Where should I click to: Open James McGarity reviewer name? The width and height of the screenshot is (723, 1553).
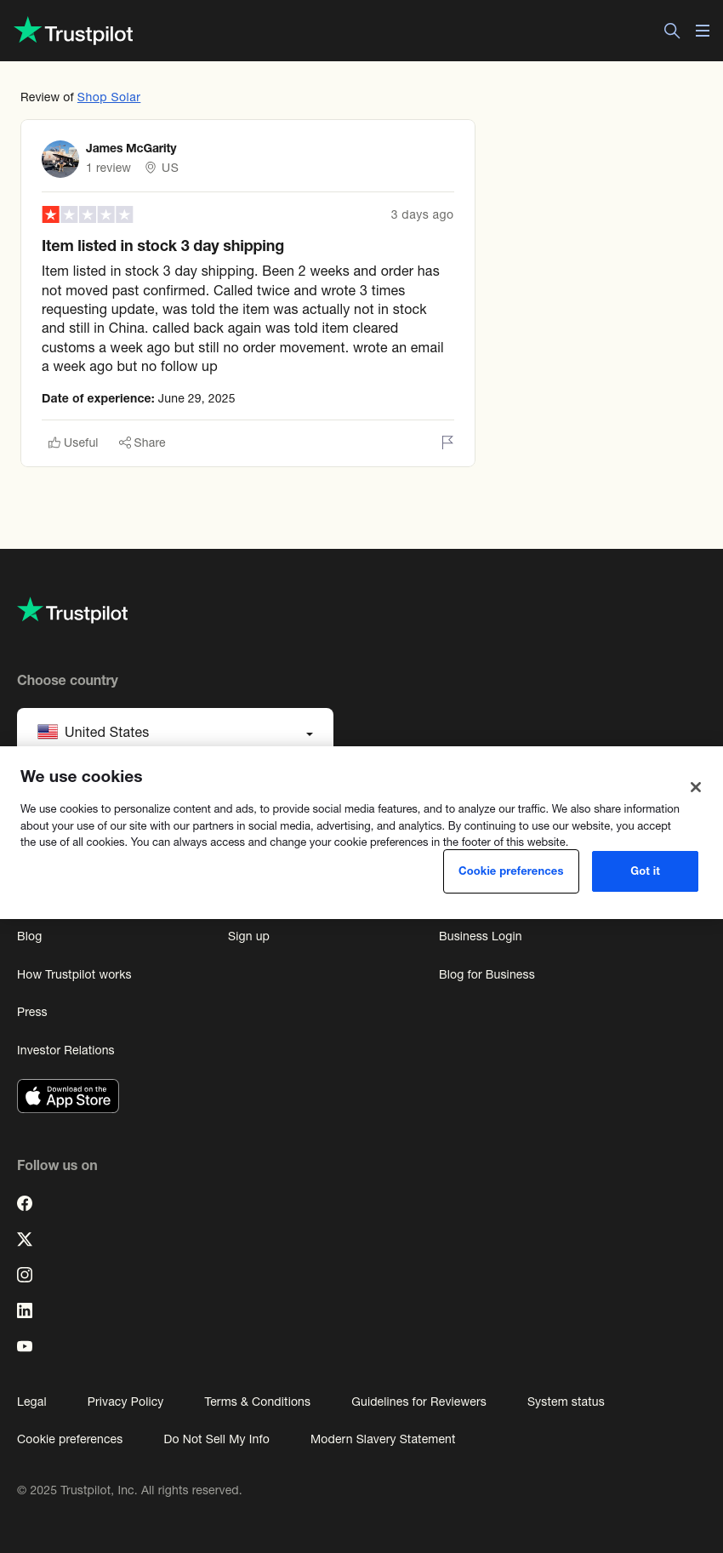pos(131,148)
